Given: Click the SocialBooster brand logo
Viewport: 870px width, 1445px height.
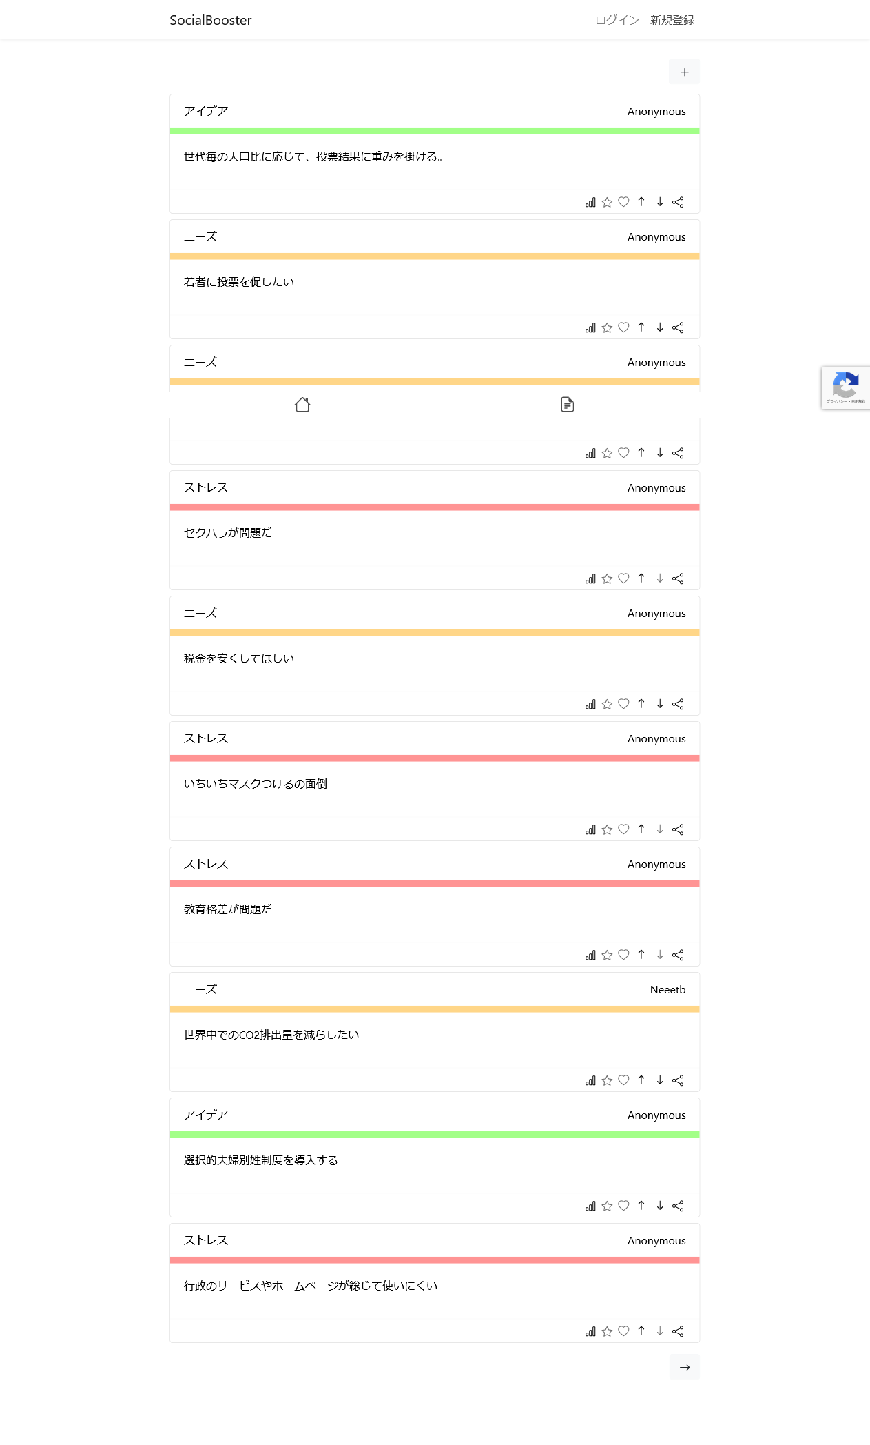Looking at the screenshot, I should 211,20.
